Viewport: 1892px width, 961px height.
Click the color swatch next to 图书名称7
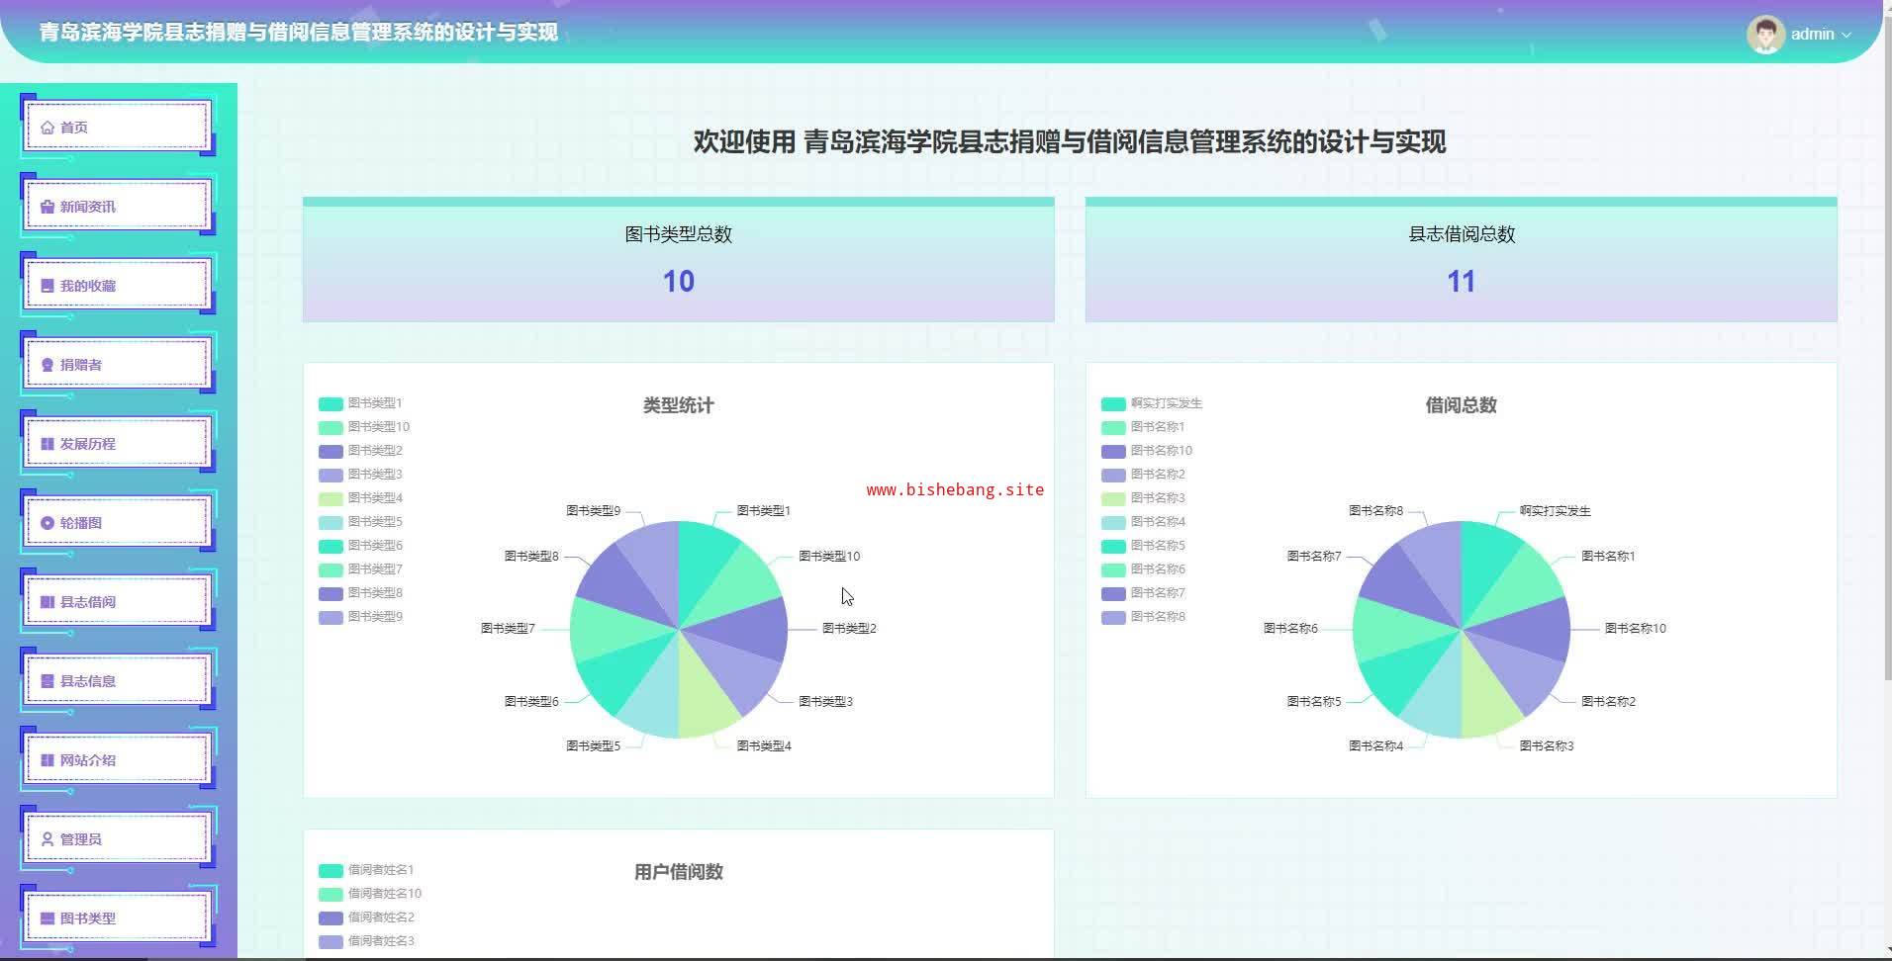click(x=1113, y=593)
